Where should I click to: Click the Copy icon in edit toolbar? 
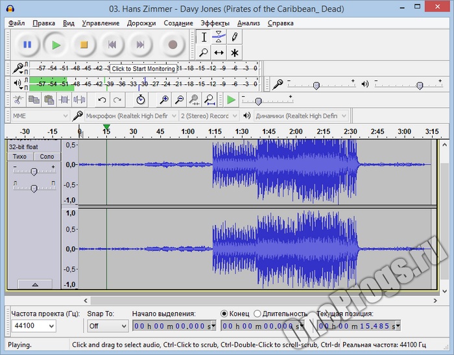pos(34,100)
